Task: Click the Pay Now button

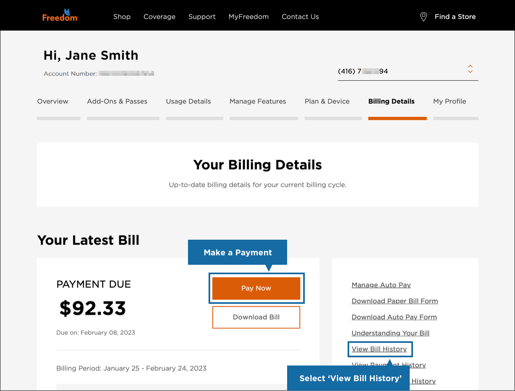Action: (x=256, y=288)
